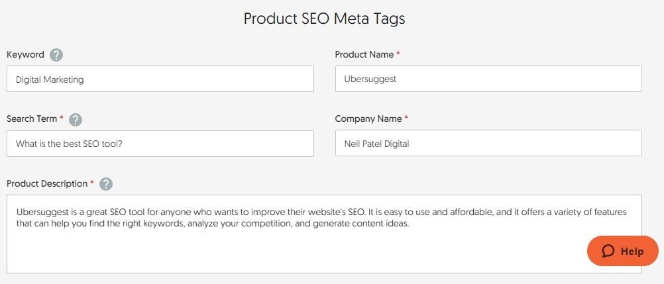664x284 pixels.
Task: Click the red asterisk beside Search Term
Action: point(62,118)
